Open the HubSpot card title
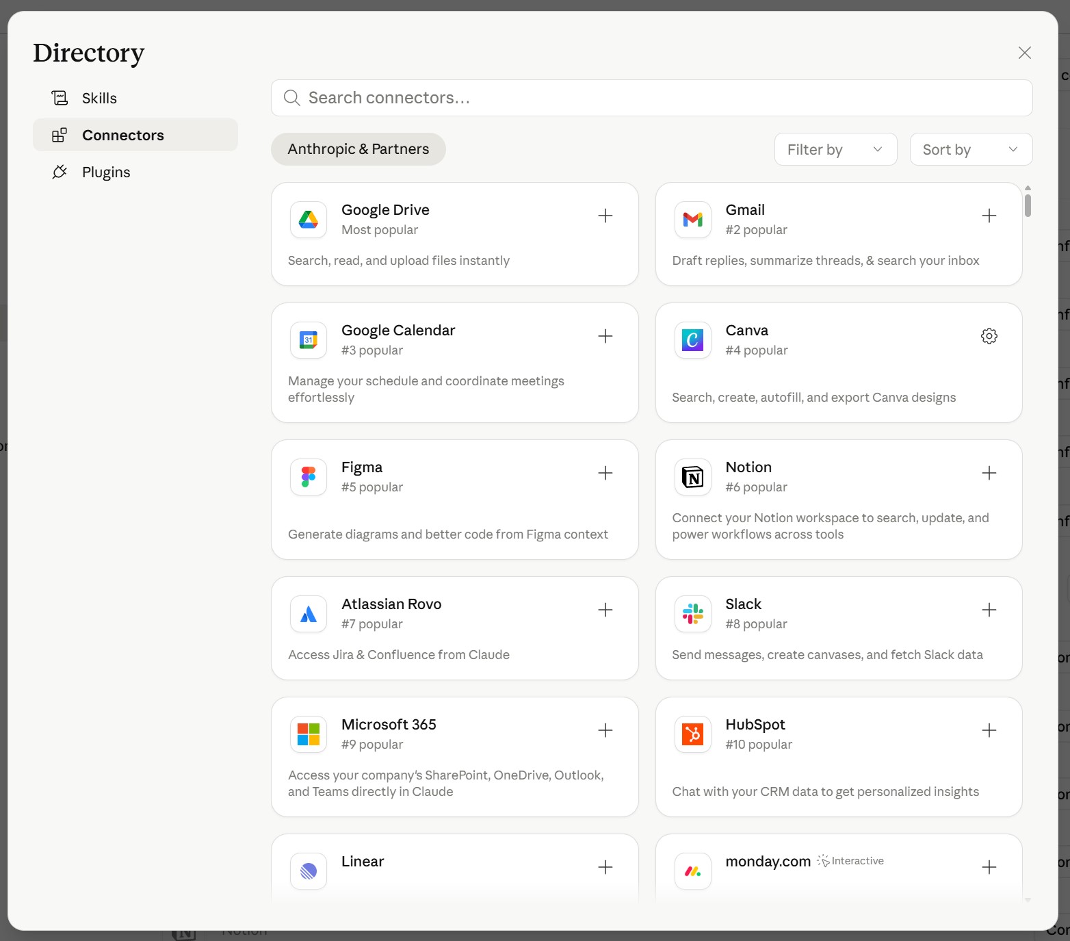1070x941 pixels. [755, 725]
